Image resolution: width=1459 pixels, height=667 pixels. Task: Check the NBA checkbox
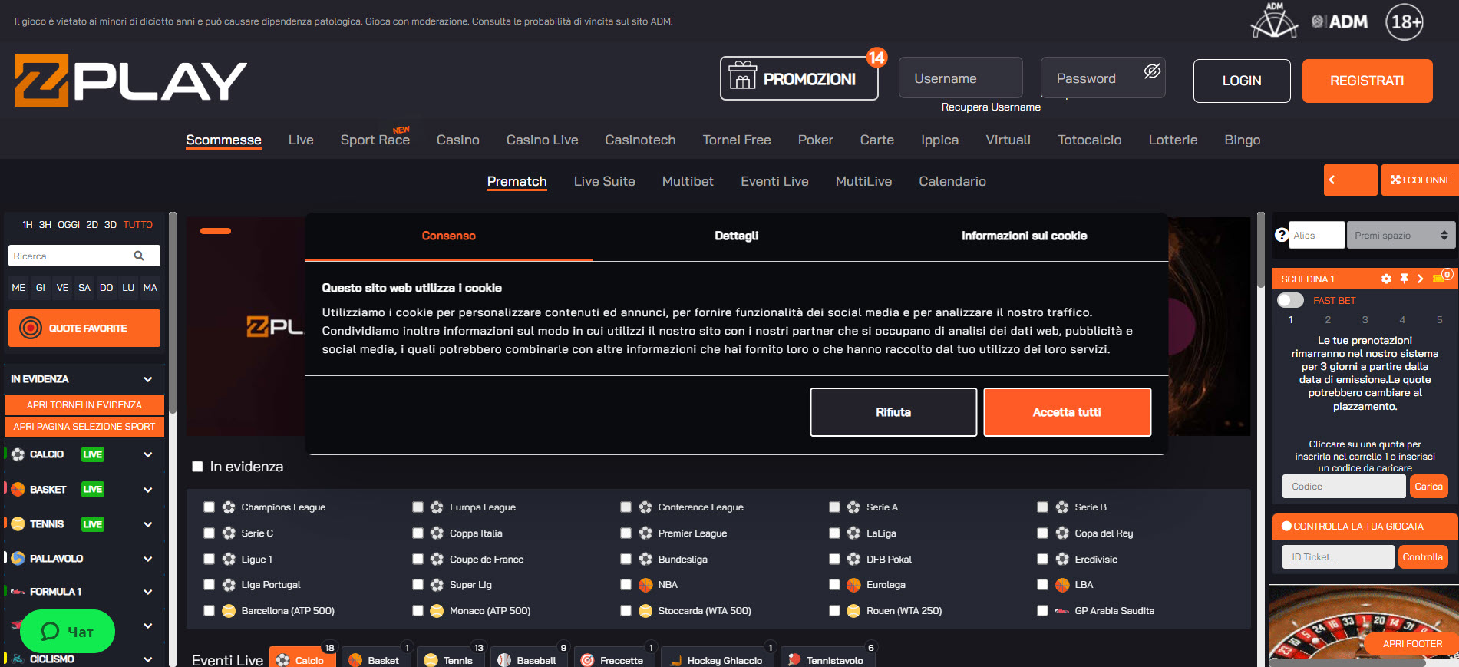click(626, 585)
